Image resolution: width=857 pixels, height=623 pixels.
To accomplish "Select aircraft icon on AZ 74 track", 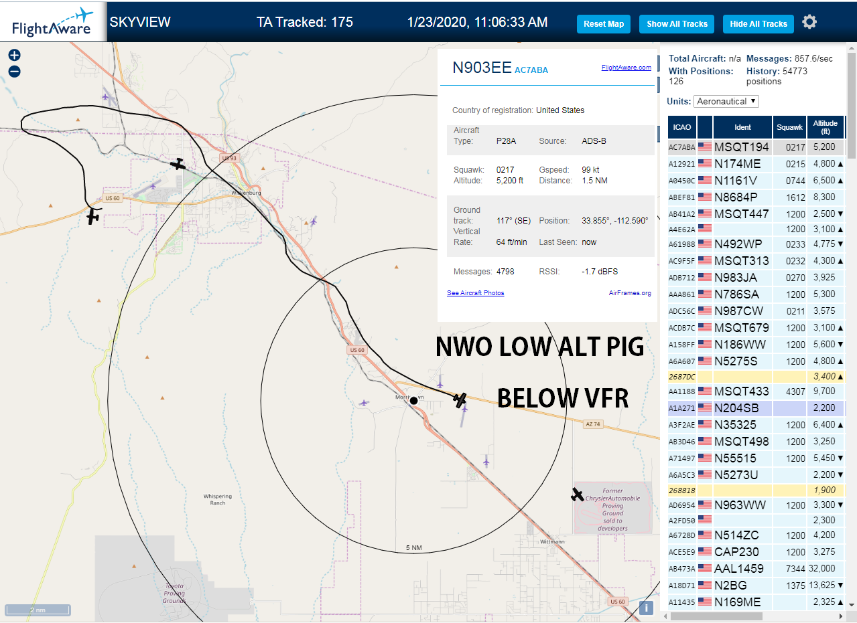I will [460, 400].
